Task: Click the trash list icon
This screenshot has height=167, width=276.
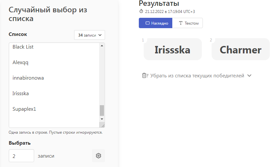Action: [x=145, y=75]
